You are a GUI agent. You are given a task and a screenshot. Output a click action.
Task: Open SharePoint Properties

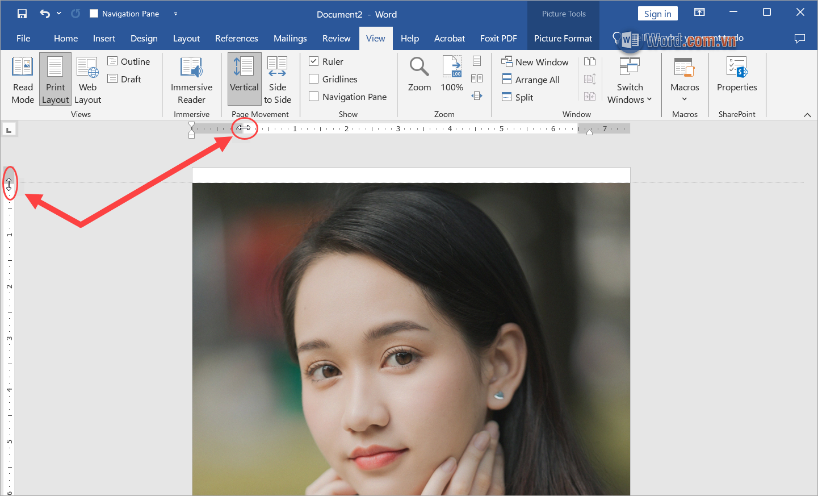click(x=737, y=74)
